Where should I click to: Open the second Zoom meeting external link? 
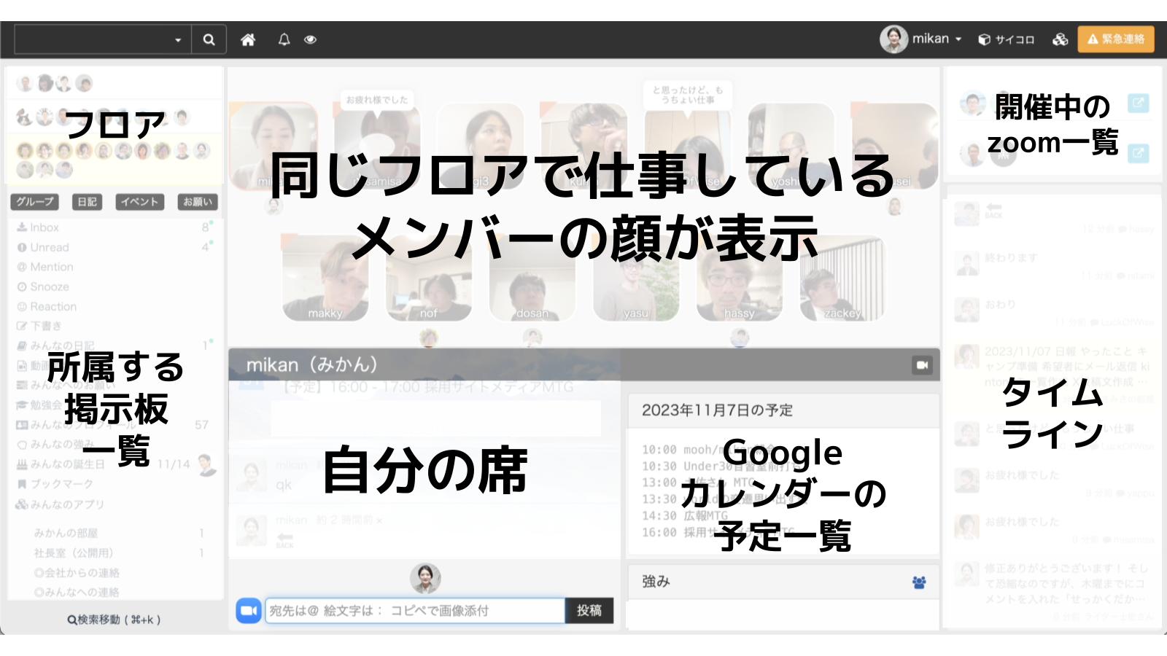tap(1137, 153)
